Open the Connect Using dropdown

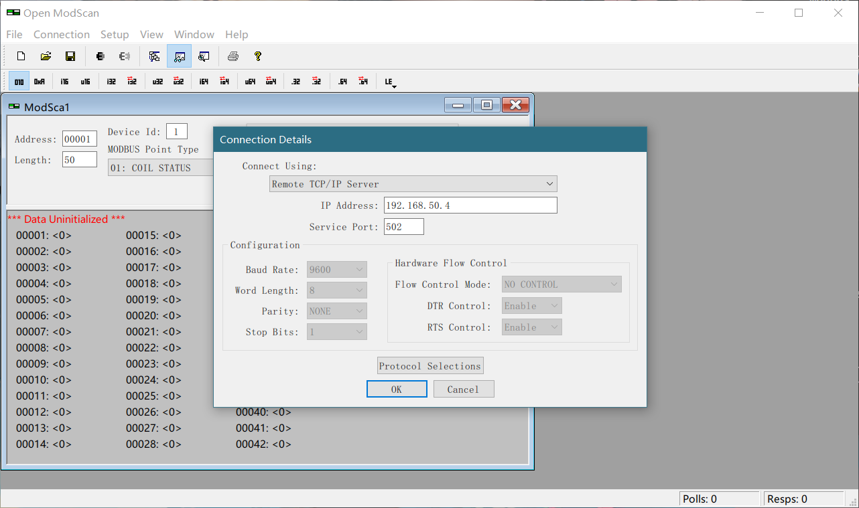[413, 184]
